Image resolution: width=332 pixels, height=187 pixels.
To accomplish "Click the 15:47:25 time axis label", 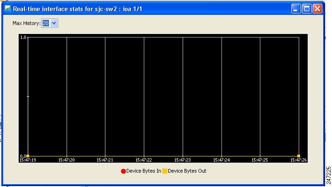I will point(260,160).
